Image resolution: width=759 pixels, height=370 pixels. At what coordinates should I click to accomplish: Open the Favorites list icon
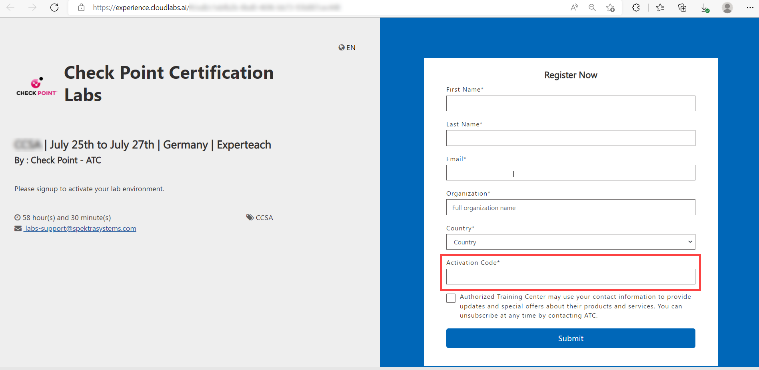click(660, 8)
